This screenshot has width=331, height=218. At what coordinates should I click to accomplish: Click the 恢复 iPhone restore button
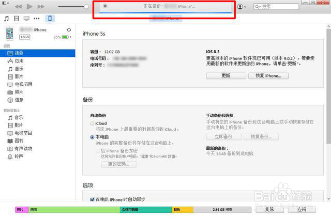(x=268, y=76)
